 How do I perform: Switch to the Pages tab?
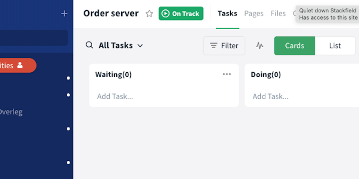[254, 14]
